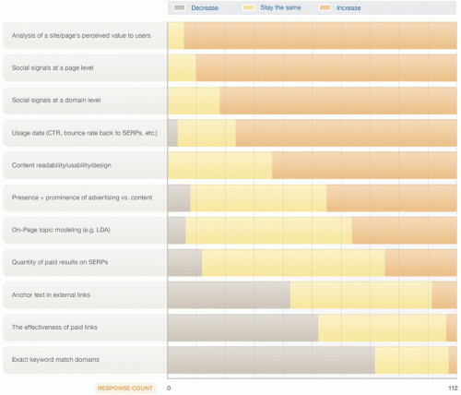This screenshot has height=395, width=461.
Task: Click the gray Decrease bar for Exact keyword match domains
Action: tap(271, 360)
